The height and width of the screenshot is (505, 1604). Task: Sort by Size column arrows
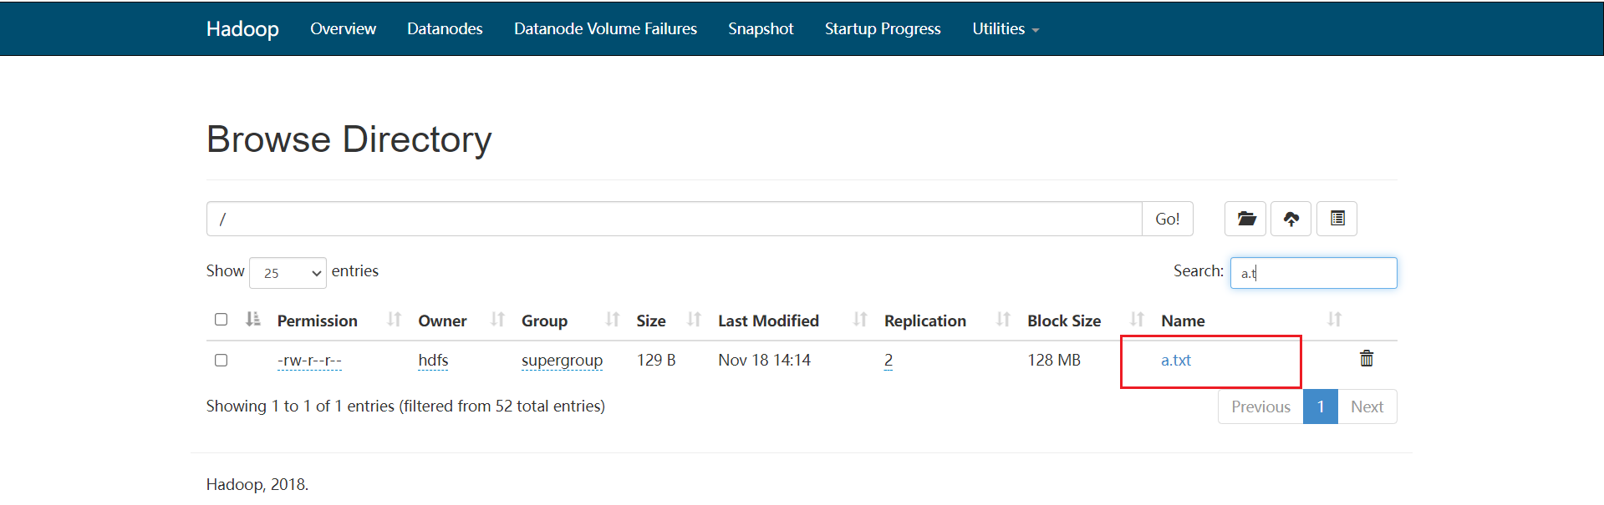click(694, 320)
